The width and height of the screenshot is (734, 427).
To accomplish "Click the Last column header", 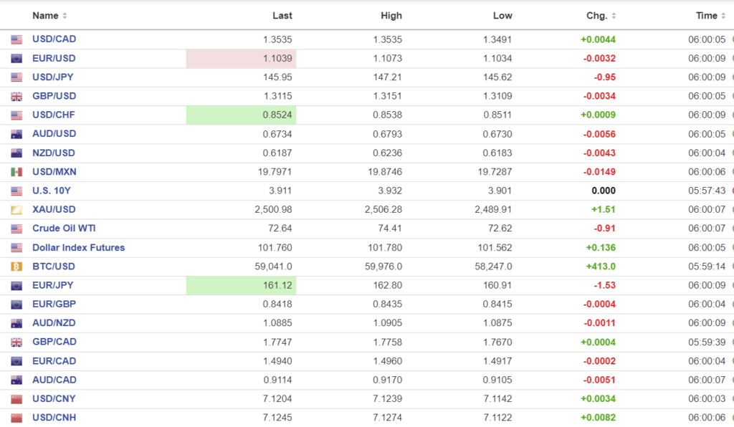I will click(x=282, y=16).
